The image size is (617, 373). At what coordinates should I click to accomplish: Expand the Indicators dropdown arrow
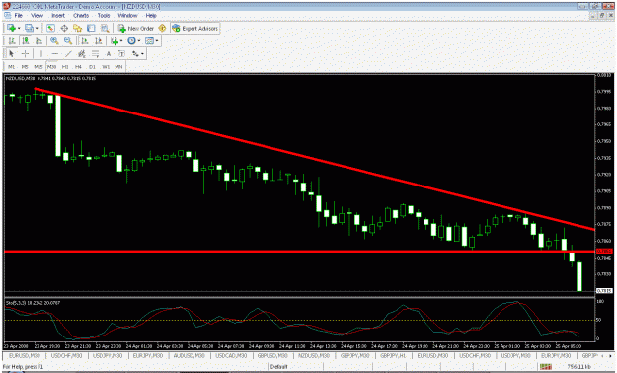[121, 40]
